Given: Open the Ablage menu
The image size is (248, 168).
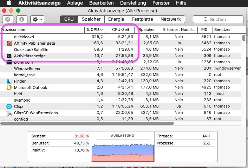Looking at the screenshot, I should [75, 3].
